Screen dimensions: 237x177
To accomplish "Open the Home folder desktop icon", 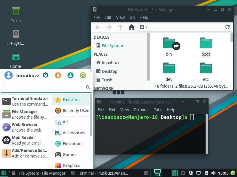I will tap(16, 57).
